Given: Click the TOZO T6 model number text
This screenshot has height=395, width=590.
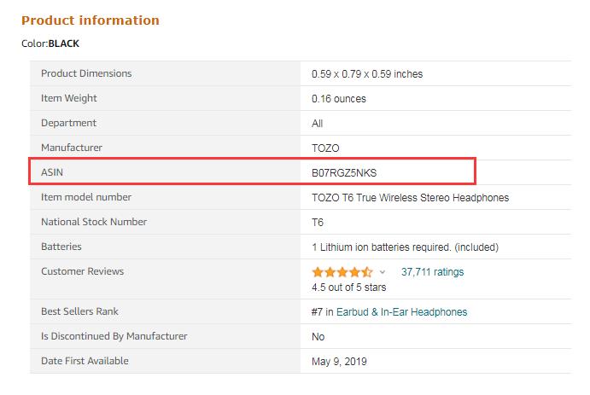Looking at the screenshot, I should click(410, 198).
